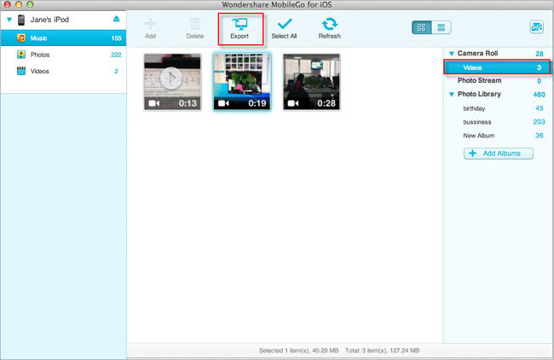Click the iPod device icon
The image size is (554, 360).
pos(21,20)
